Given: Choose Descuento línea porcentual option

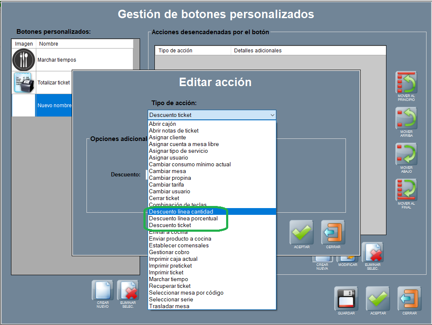Looking at the screenshot, I should pos(183,218).
